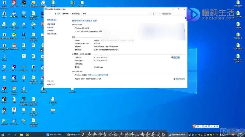Viewport: 245px width, 137px height.
Task: Open Task View from the taskbar
Action: [x=15, y=135]
